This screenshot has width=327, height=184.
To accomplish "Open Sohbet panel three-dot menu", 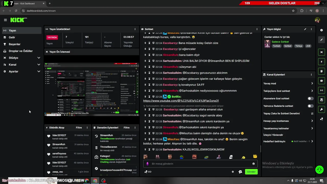I will pyautogui.click(x=257, y=29).
